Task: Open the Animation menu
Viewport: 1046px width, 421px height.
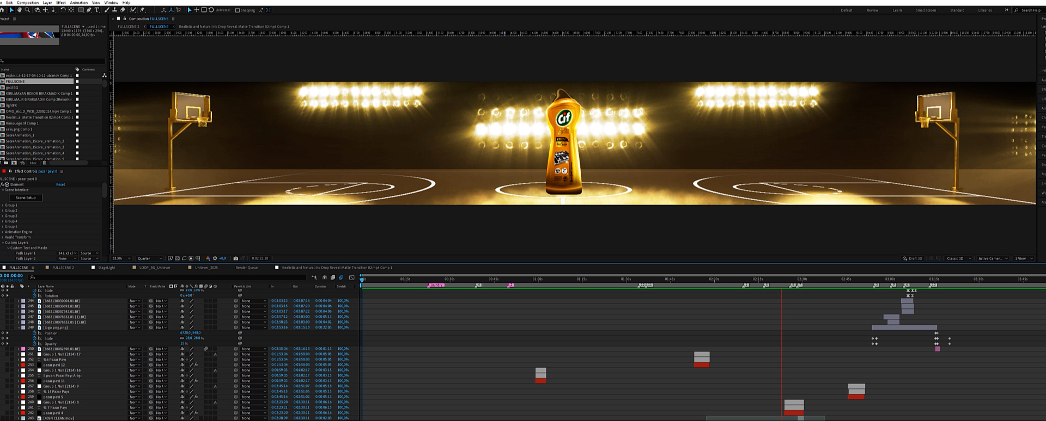Action: point(79,3)
